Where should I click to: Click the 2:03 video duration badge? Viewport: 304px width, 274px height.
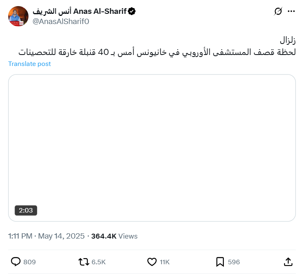pyautogui.click(x=26, y=210)
